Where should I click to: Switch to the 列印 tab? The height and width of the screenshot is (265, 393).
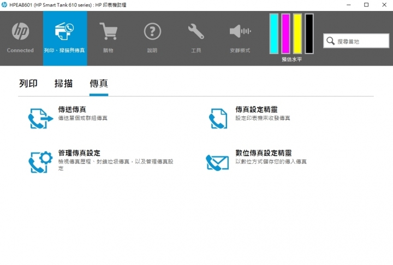[28, 84]
